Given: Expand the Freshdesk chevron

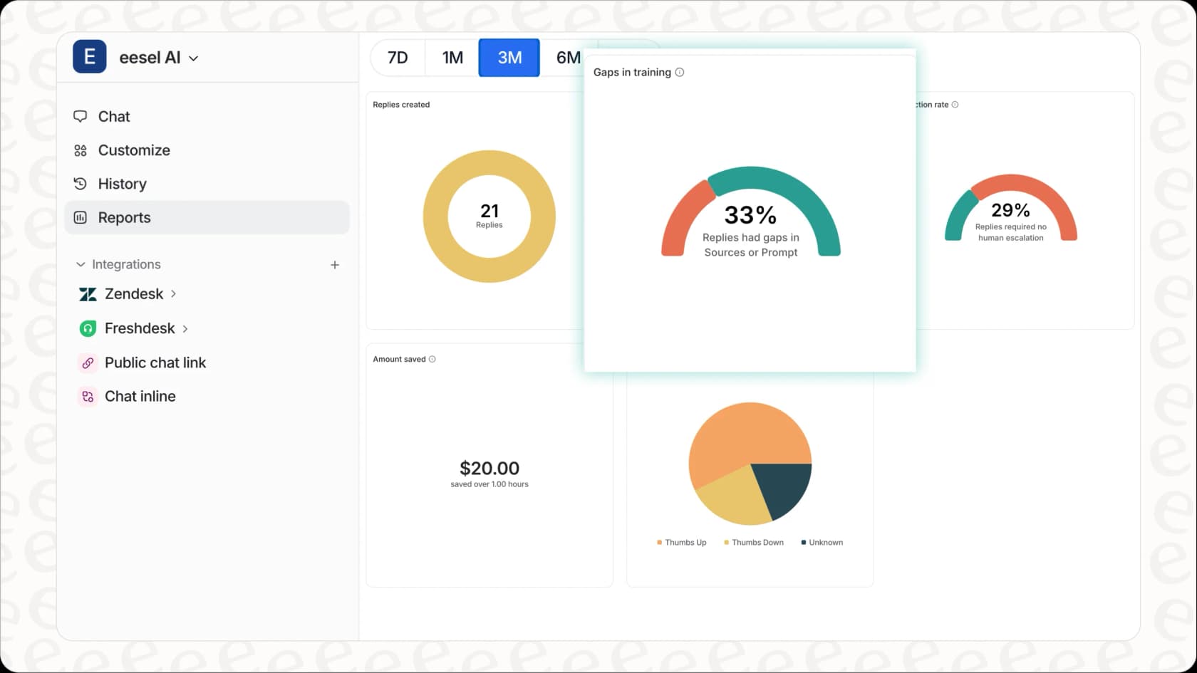Looking at the screenshot, I should coord(185,328).
